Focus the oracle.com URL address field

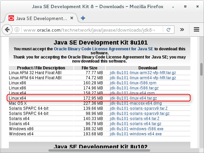pos(89,30)
